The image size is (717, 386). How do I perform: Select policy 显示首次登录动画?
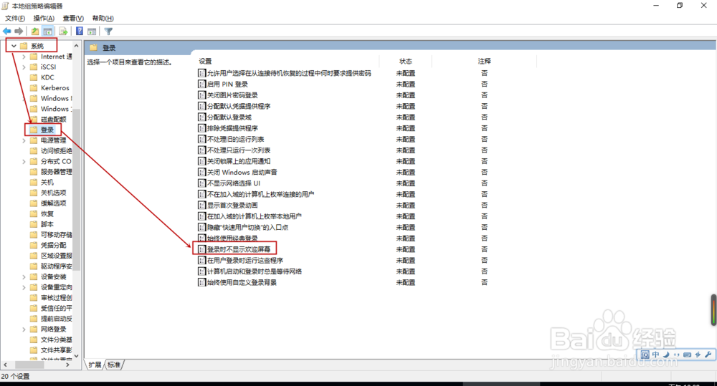[232, 205]
